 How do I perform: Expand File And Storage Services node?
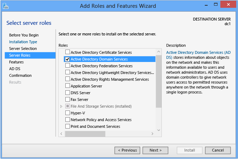coord(61,106)
